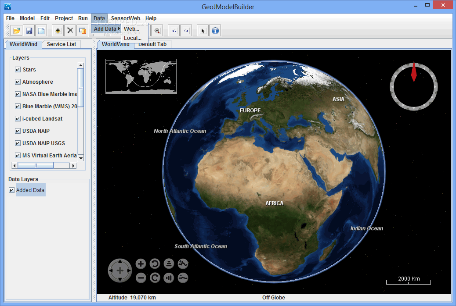Screen dimensions: 456x306
Task: Click the yellow plus add toolbar icon
Action: (58, 31)
